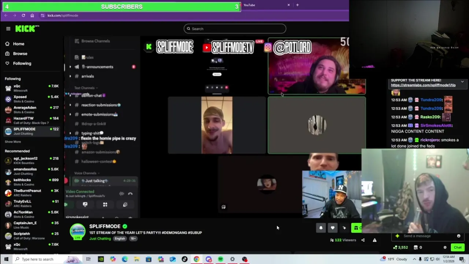Open TrulyEviLL recommended channel
Screen dimensions: 469x264
coord(32,203)
